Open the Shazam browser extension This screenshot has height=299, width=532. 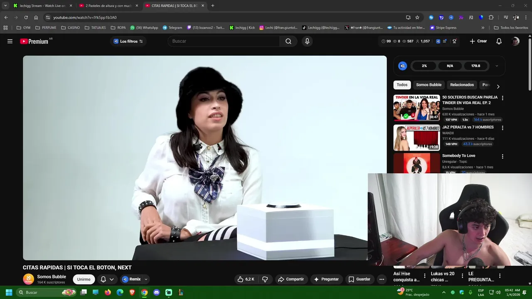[x=431, y=17]
